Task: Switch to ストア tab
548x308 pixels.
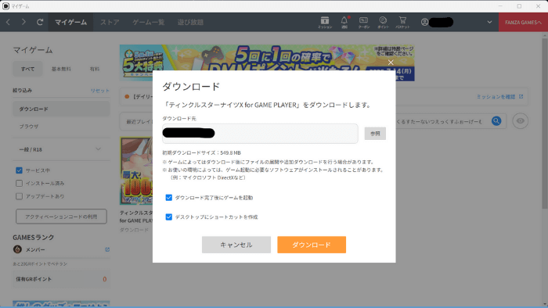Action: pyautogui.click(x=110, y=22)
